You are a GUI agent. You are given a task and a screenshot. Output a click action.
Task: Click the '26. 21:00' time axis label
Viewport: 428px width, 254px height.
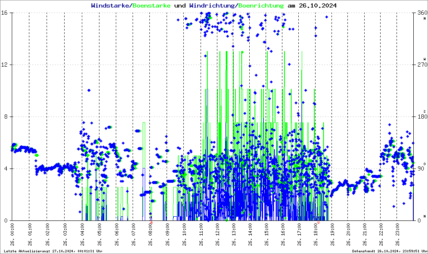point(365,234)
